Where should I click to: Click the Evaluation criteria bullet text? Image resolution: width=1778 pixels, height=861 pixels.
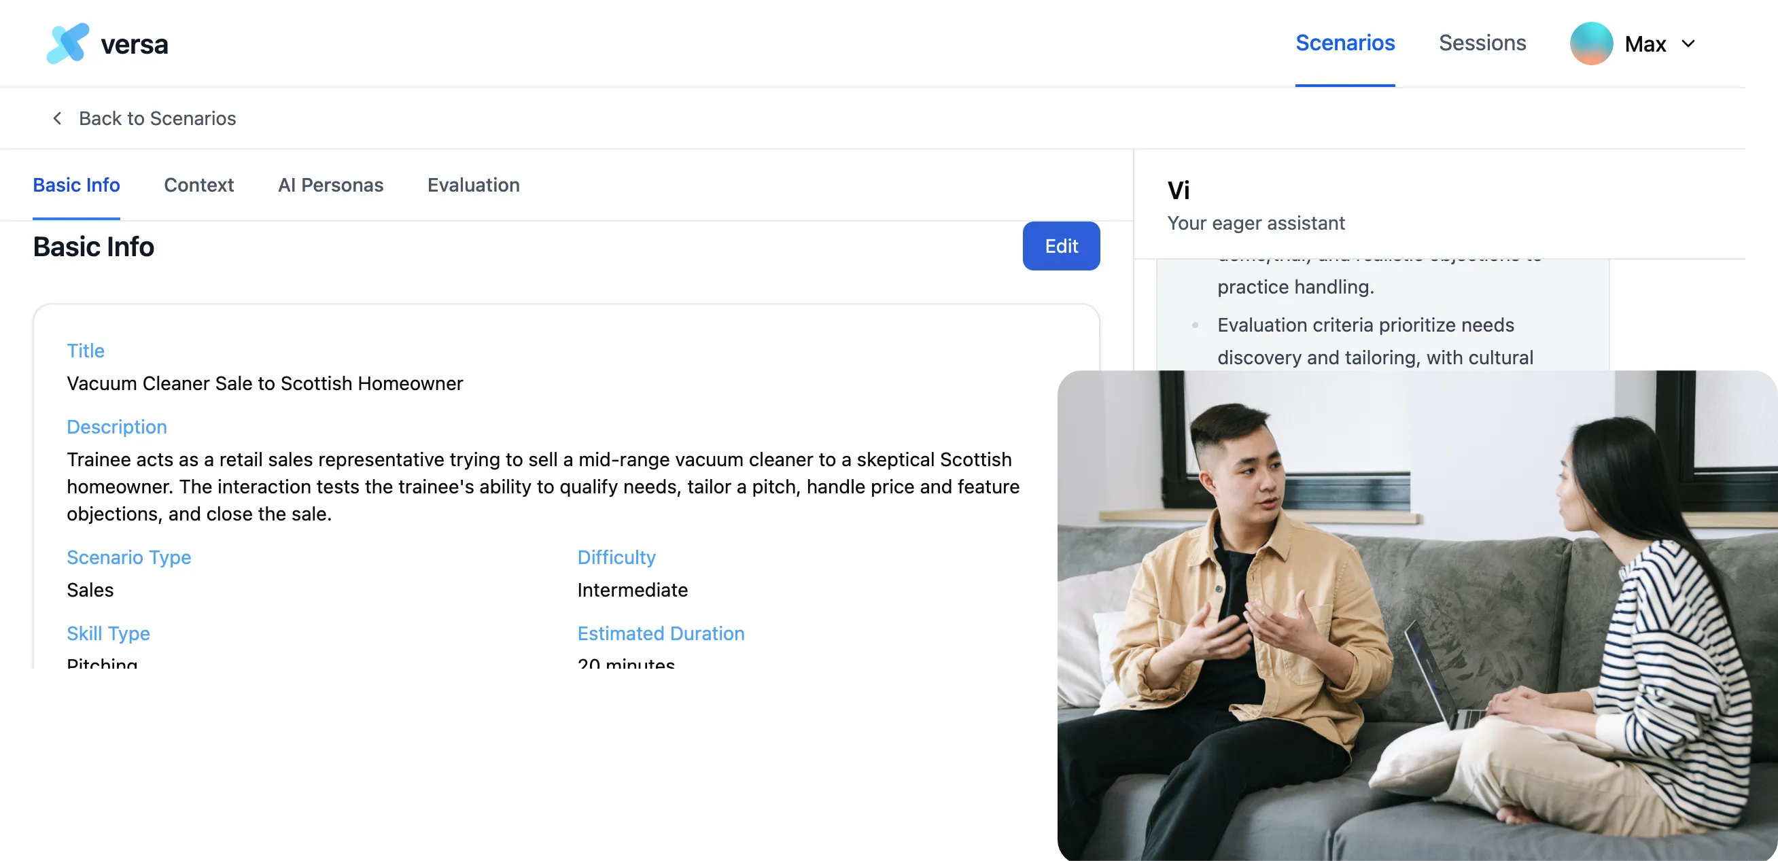(1375, 341)
